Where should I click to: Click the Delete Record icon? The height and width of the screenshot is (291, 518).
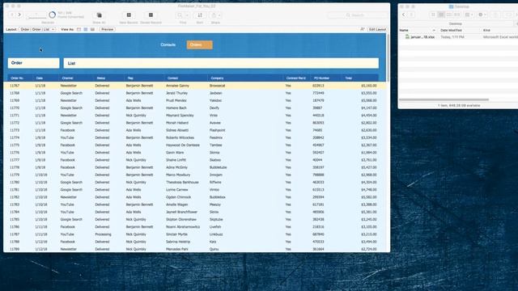[x=151, y=15]
